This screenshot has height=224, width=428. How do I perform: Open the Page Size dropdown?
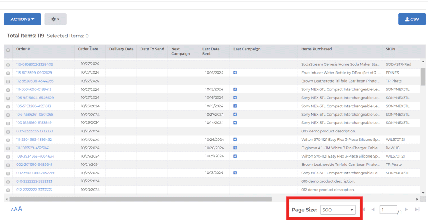coord(338,210)
